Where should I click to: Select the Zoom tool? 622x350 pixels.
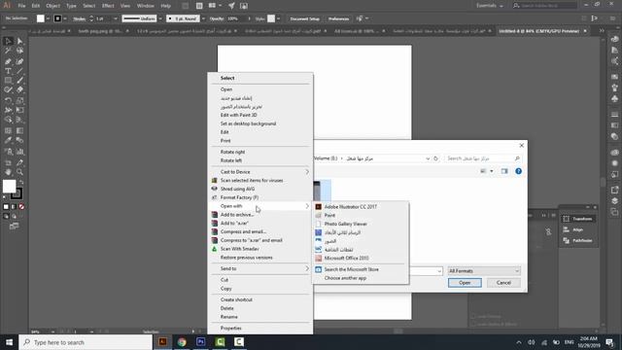click(19, 172)
